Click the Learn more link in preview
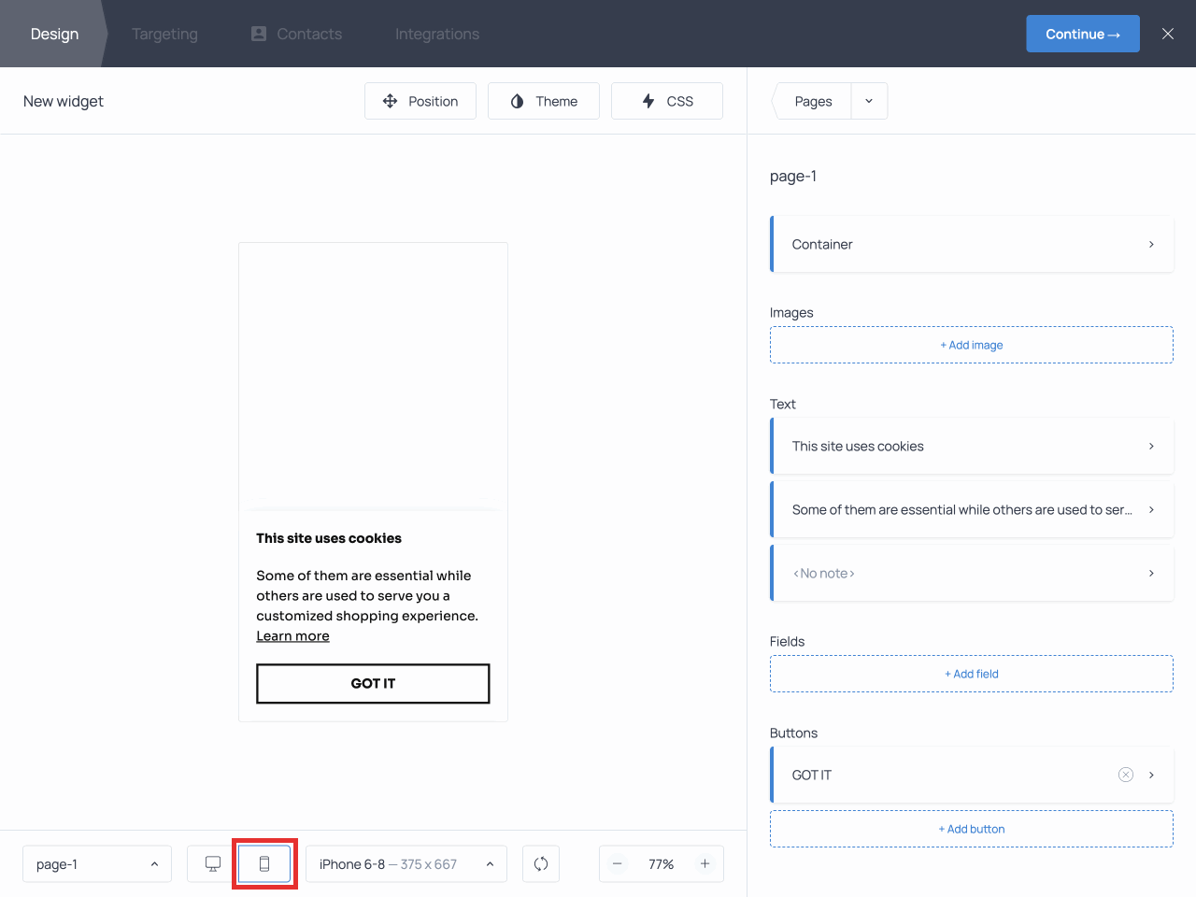Image resolution: width=1196 pixels, height=897 pixels. tap(292, 635)
